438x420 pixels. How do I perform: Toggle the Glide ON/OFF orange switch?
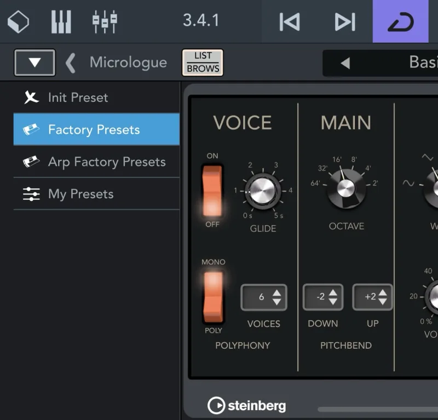(x=212, y=191)
